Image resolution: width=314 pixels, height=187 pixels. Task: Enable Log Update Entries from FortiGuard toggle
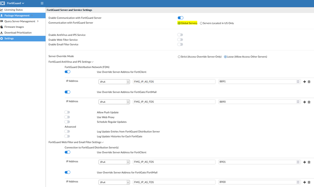click(x=67, y=132)
